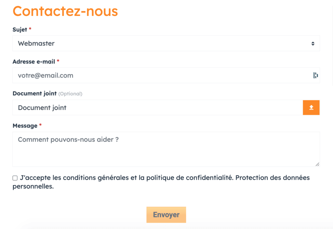Click inside the Message textarea
The image size is (333, 229).
(x=166, y=149)
